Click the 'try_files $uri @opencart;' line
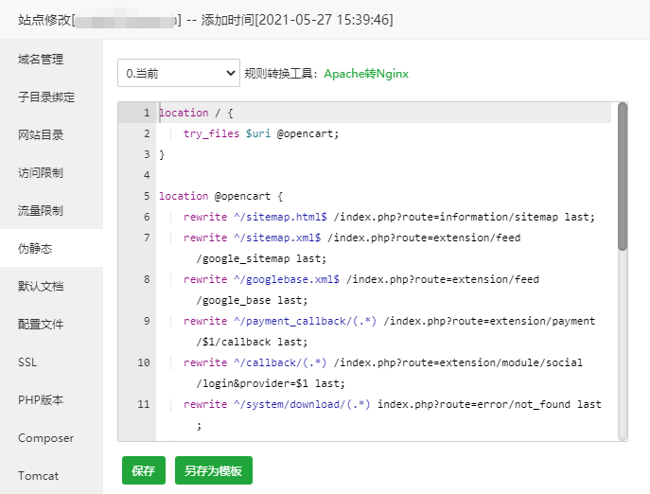This screenshot has width=650, height=494. 261,133
